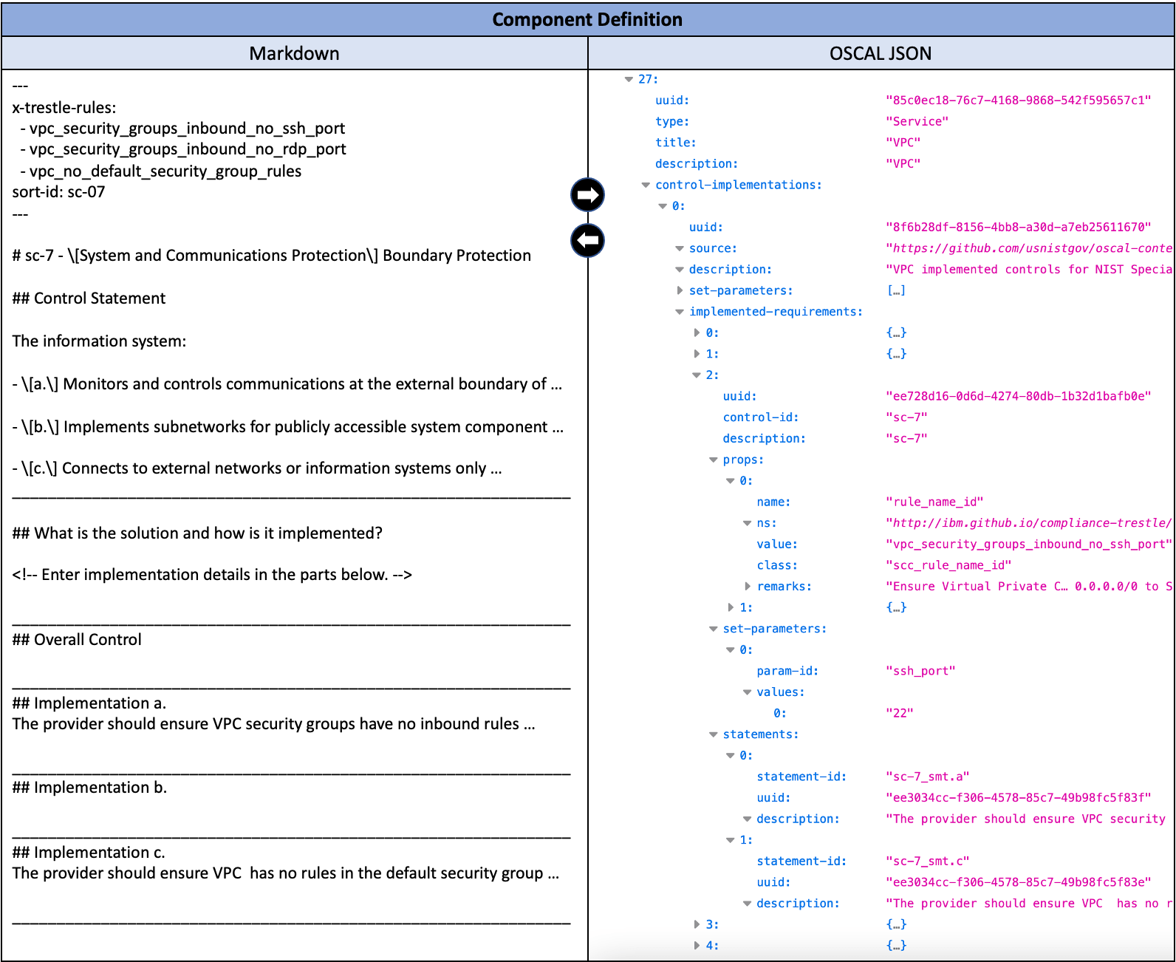The image size is (1176, 962).
Task: Click the [c.] Connects to external networks line
Action: [x=257, y=468]
